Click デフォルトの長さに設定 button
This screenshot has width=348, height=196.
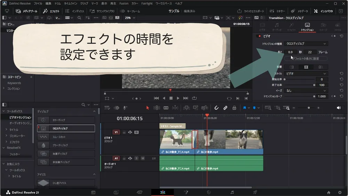pyautogui.click(x=306, y=58)
